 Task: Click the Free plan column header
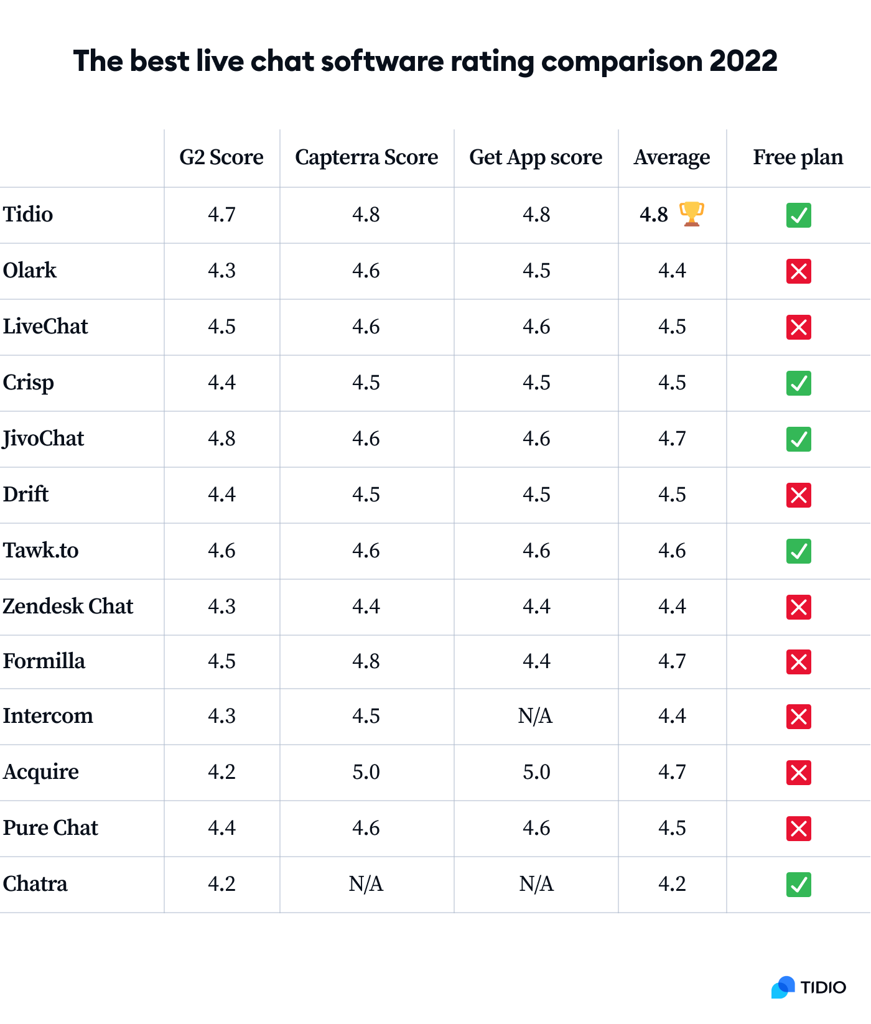pos(798,157)
